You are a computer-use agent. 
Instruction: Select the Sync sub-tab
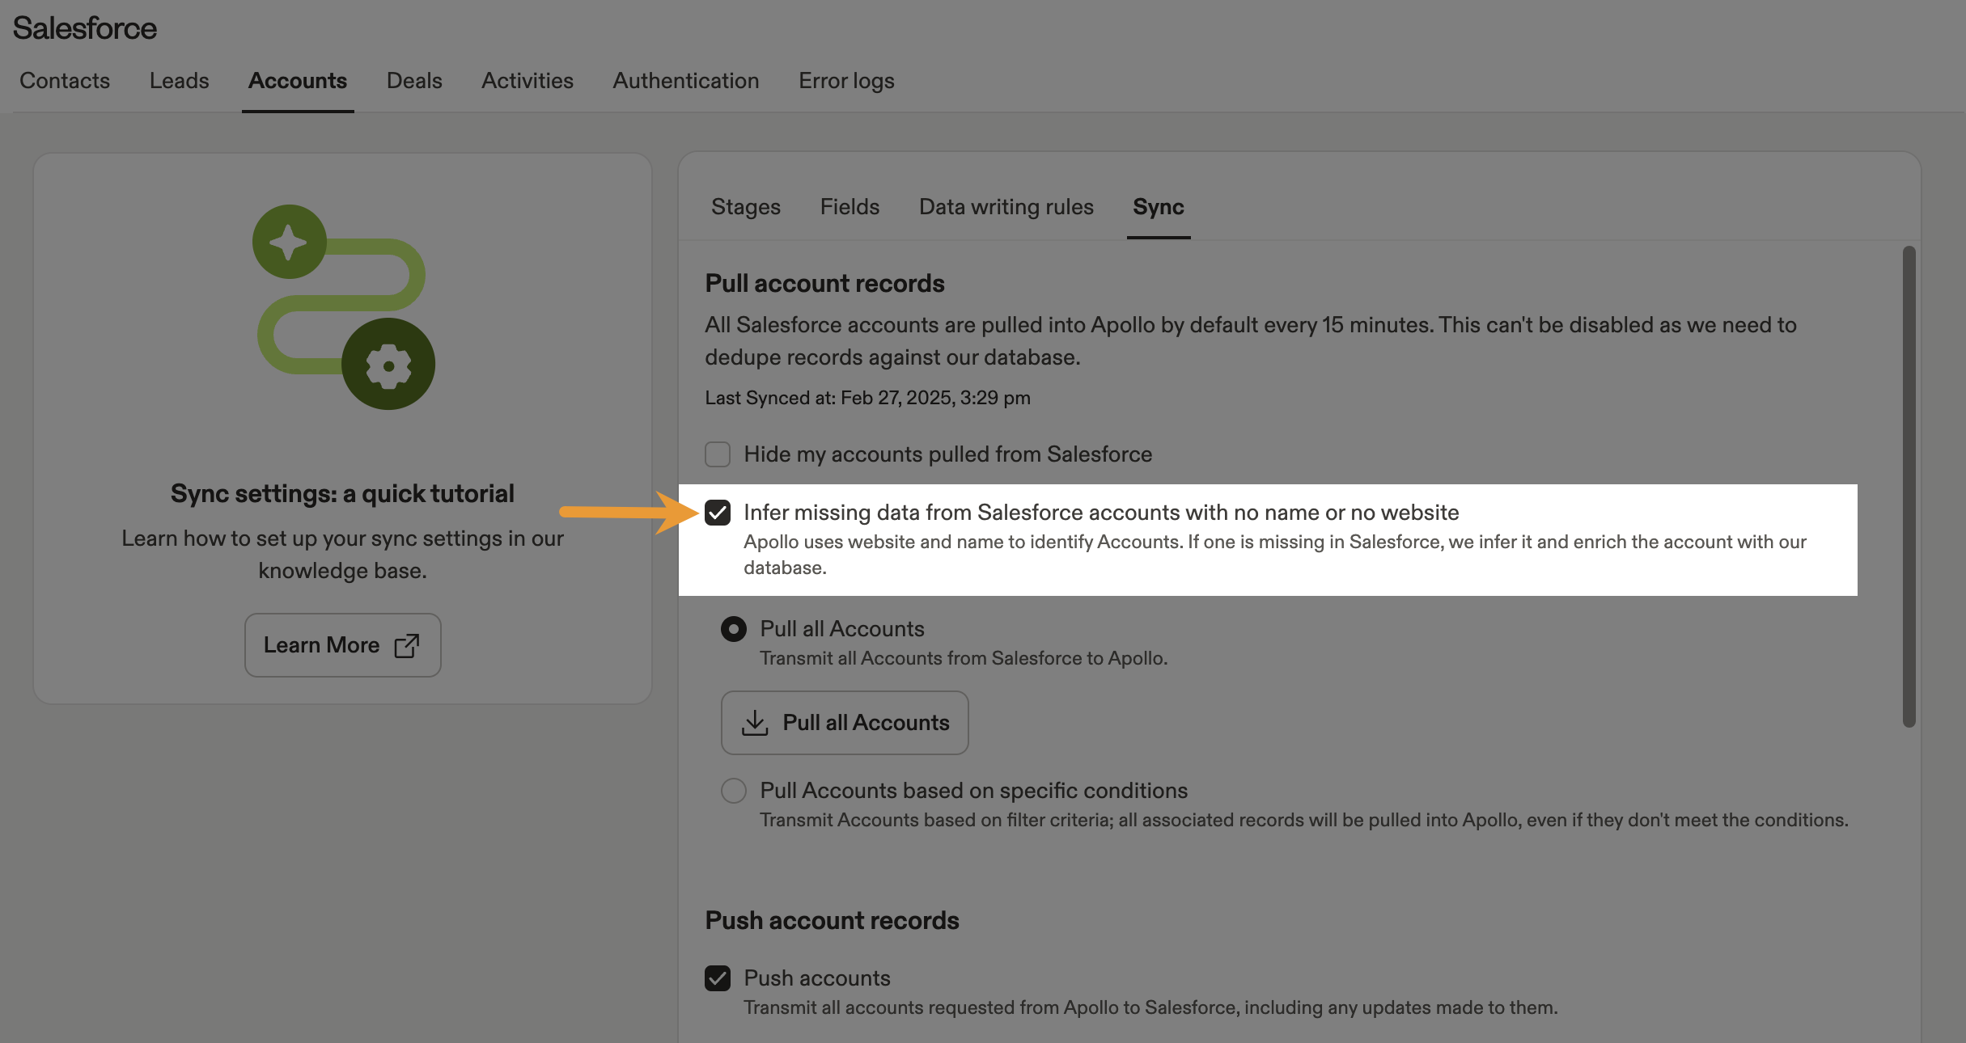(1158, 207)
